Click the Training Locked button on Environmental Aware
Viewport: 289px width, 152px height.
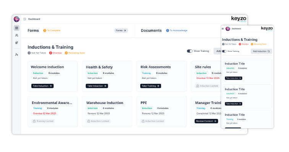[43, 121]
